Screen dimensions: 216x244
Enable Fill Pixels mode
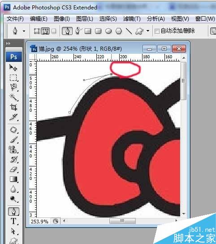click(x=54, y=31)
